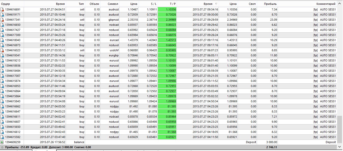Click the buy icon of order 1394619171

(2, 15)
